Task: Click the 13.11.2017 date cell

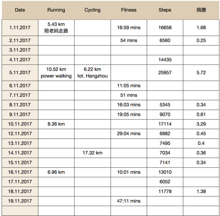Action: [x=20, y=143]
